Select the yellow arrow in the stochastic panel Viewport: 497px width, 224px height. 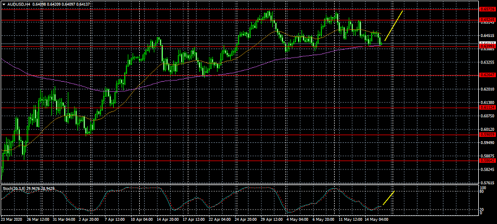point(388,198)
